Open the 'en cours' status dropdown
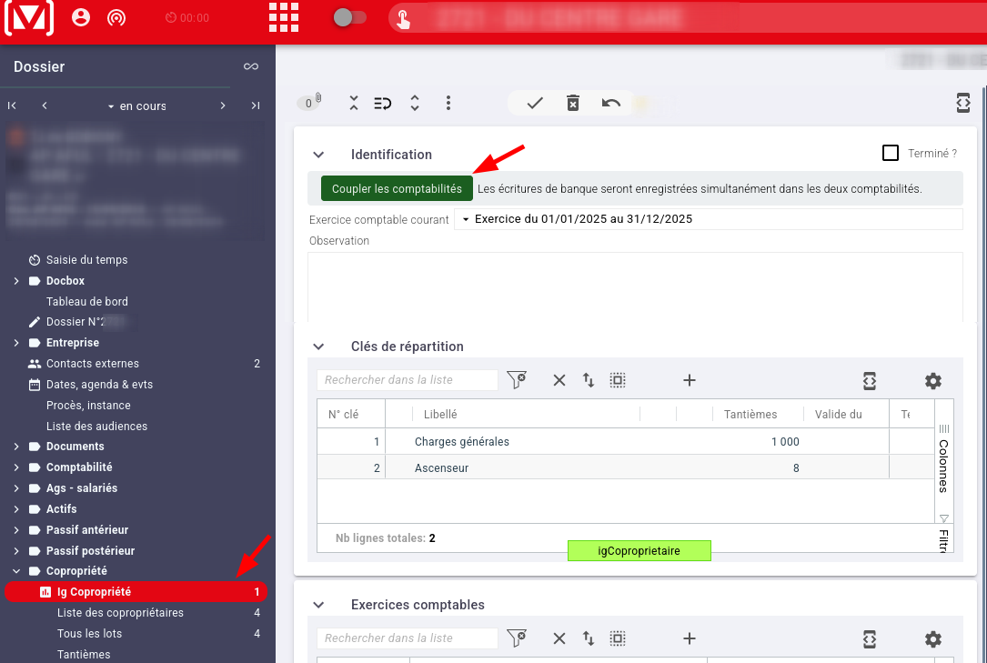Screen dimensions: 987x663 (x=136, y=106)
